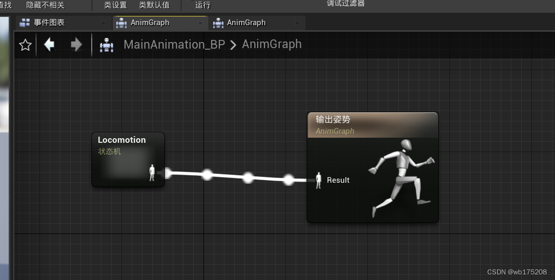
Task: Open 类默认值 in the toolbar
Action: point(154,5)
